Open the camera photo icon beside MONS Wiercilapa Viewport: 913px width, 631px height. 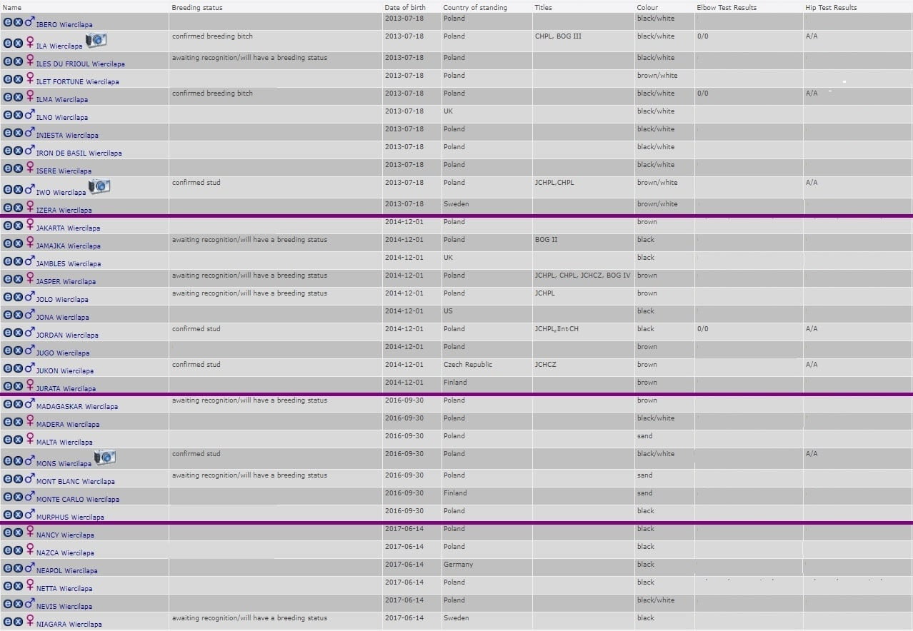pyautogui.click(x=105, y=458)
